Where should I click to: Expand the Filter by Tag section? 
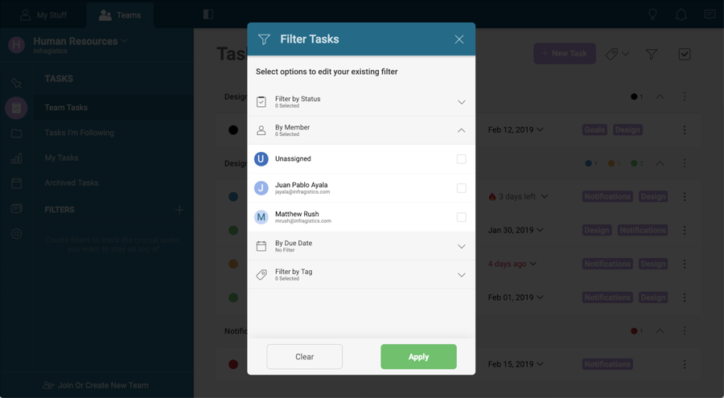click(x=461, y=275)
